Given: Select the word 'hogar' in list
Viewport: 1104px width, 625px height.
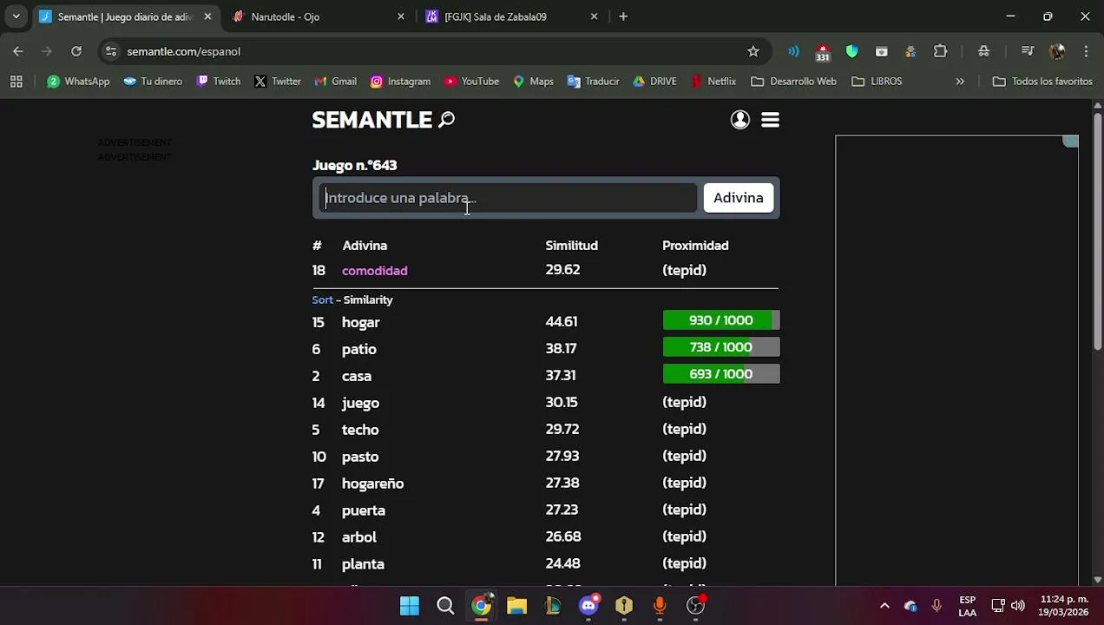Looking at the screenshot, I should pos(360,322).
